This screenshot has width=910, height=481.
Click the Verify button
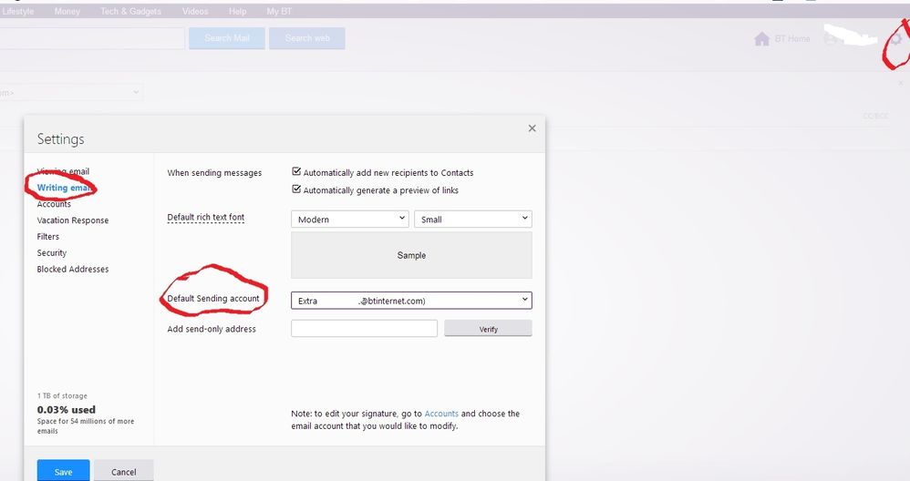click(488, 329)
